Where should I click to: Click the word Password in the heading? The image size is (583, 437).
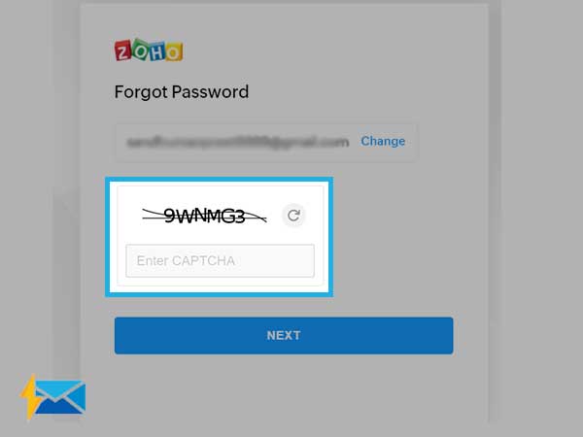[210, 91]
